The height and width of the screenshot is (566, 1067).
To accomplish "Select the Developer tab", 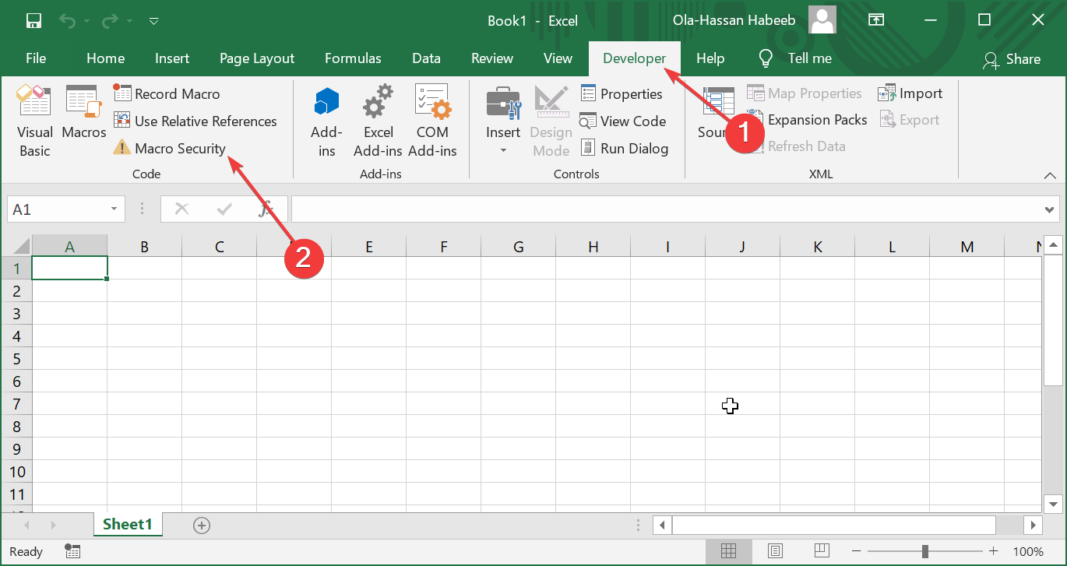I will pos(634,58).
